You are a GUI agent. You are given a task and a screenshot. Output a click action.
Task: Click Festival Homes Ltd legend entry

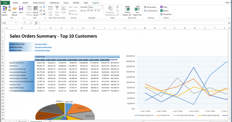point(144,115)
